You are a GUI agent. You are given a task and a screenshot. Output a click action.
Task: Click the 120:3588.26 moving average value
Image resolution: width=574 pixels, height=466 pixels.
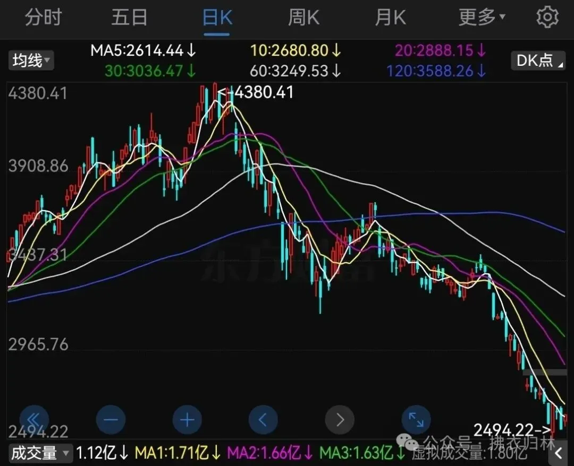pos(436,71)
